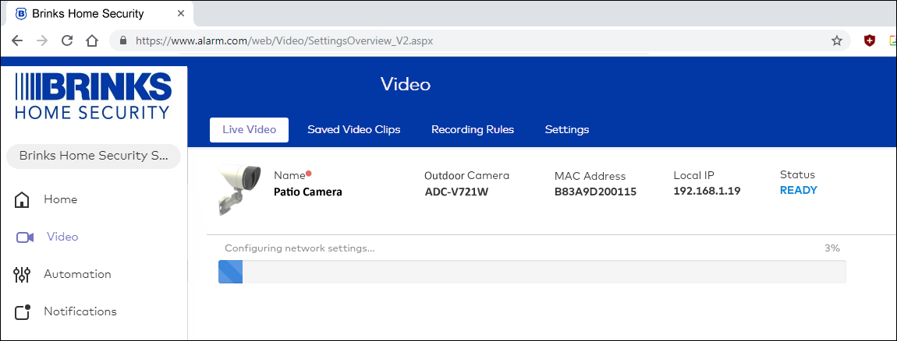The height and width of the screenshot is (341, 897).
Task: Open Video from the sidebar
Action: click(62, 237)
